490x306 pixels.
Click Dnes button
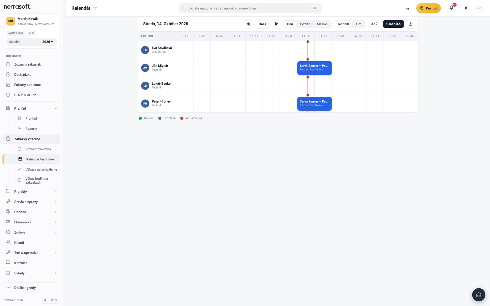[262, 24]
